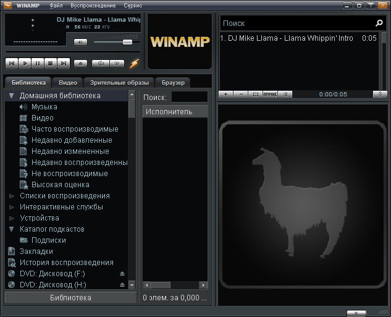Switch to the Видео tab
Viewport: 391px width, 317px height.
[x=68, y=83]
